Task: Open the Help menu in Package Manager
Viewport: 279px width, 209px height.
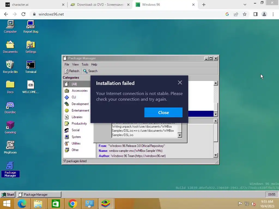Action: point(94,64)
